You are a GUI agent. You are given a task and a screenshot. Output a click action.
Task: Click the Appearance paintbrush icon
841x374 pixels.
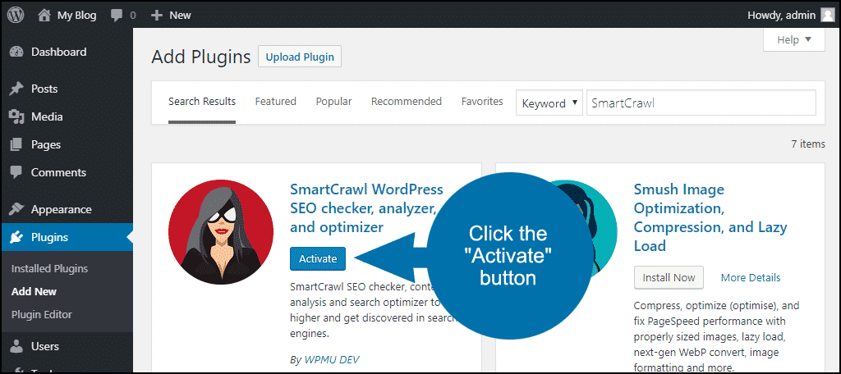point(16,209)
